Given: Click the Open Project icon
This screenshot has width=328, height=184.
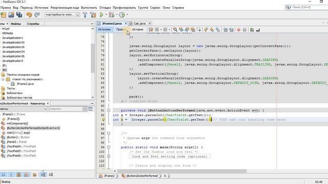Looking at the screenshot, I should 11,15.
